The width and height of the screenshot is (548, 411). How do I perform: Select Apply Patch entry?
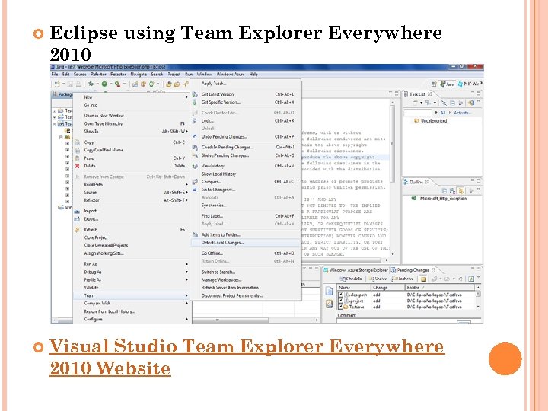click(246, 84)
